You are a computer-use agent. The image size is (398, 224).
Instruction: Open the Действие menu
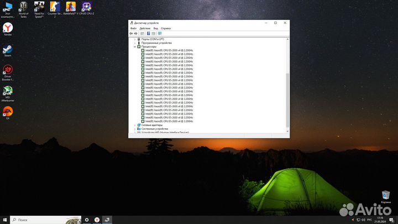(x=145, y=28)
